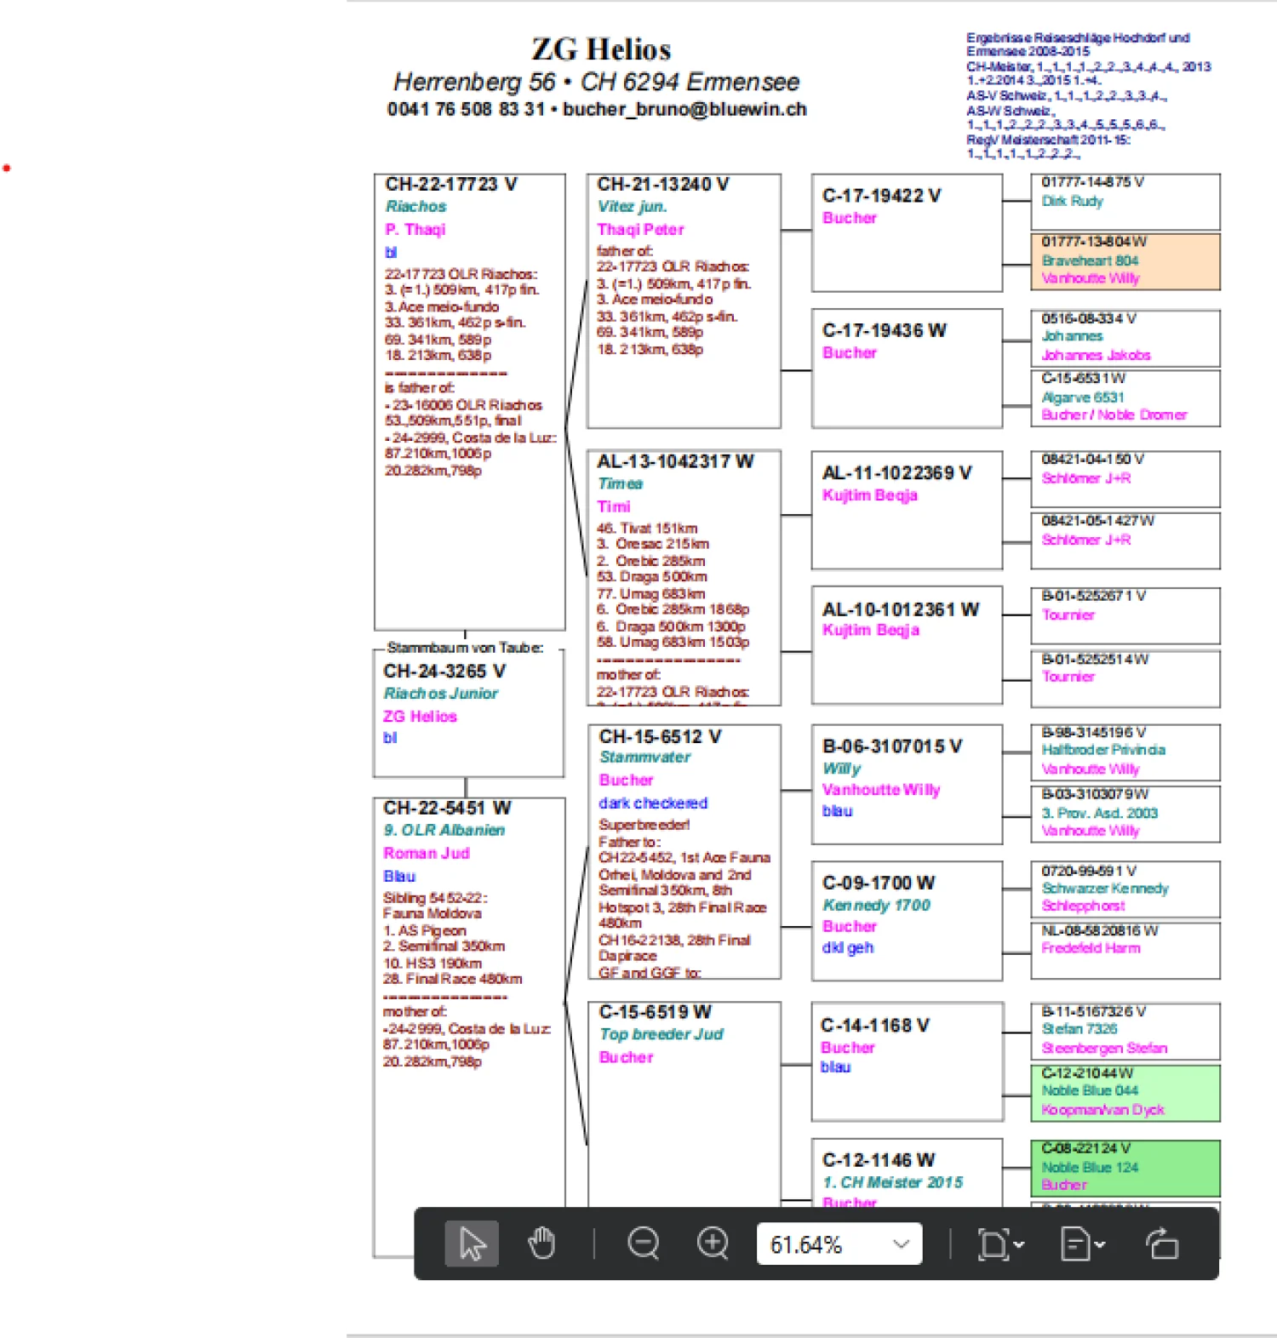Select the light green Noble Blue 044 box
The width and height of the screenshot is (1277, 1338).
click(1125, 1093)
